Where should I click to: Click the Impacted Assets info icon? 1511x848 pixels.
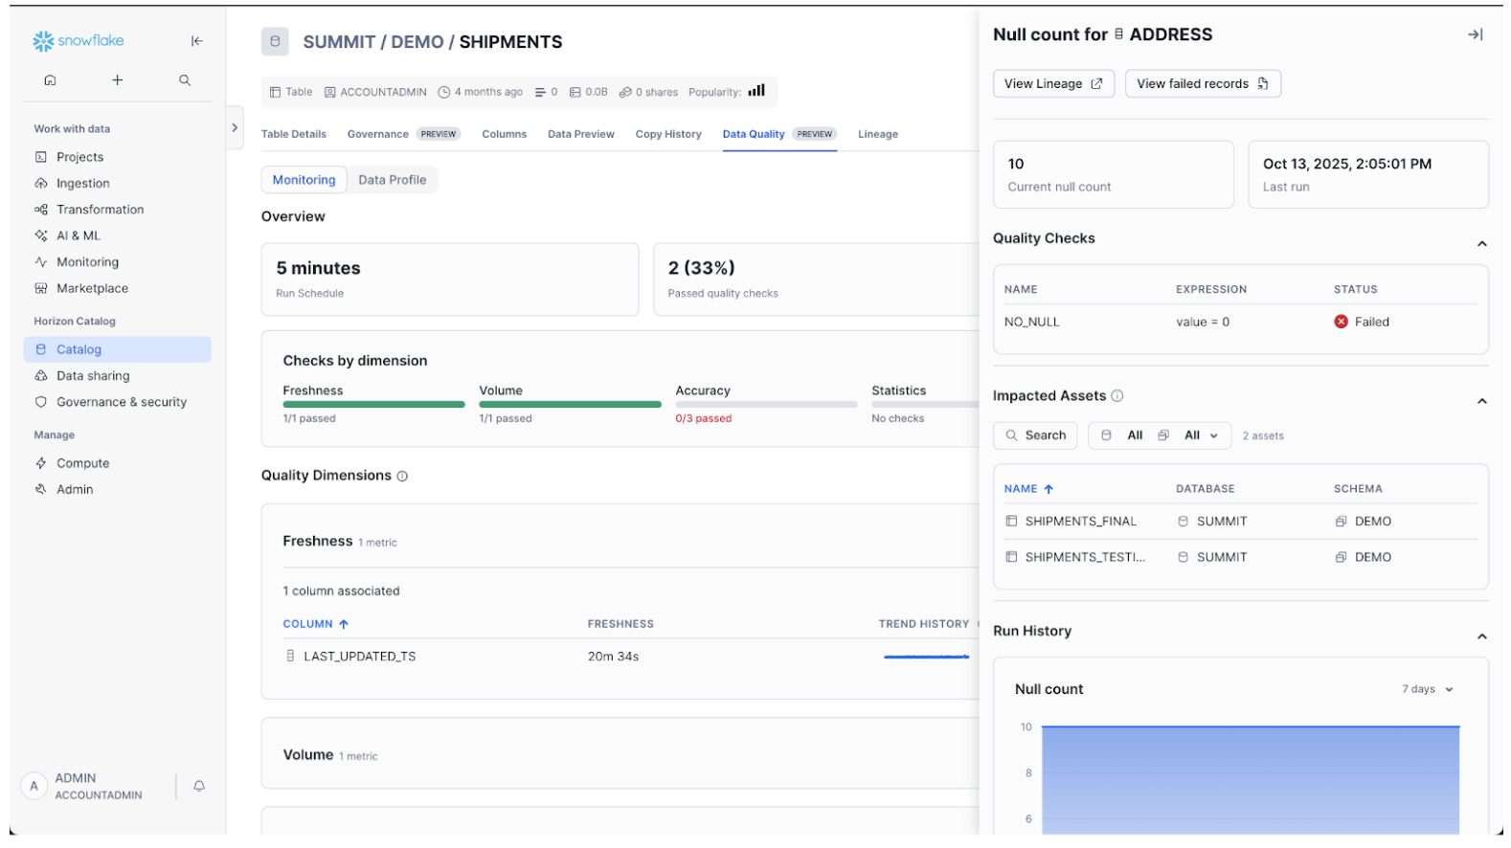pos(1116,396)
